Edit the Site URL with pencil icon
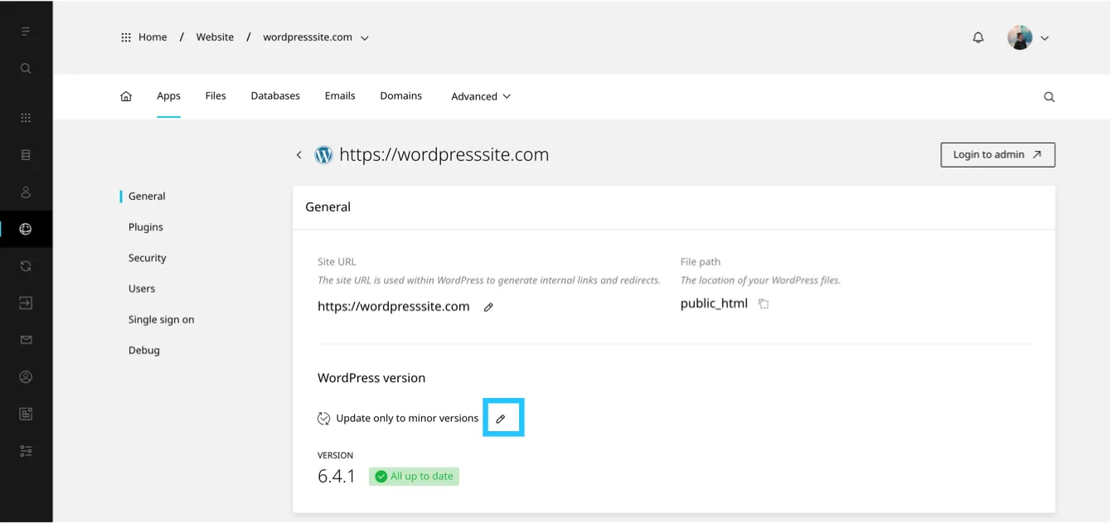This screenshot has height=524, width=1111. (x=488, y=308)
